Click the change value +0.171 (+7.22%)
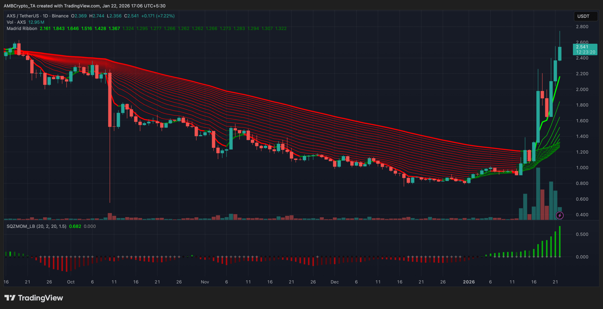The image size is (603, 309). coord(158,16)
